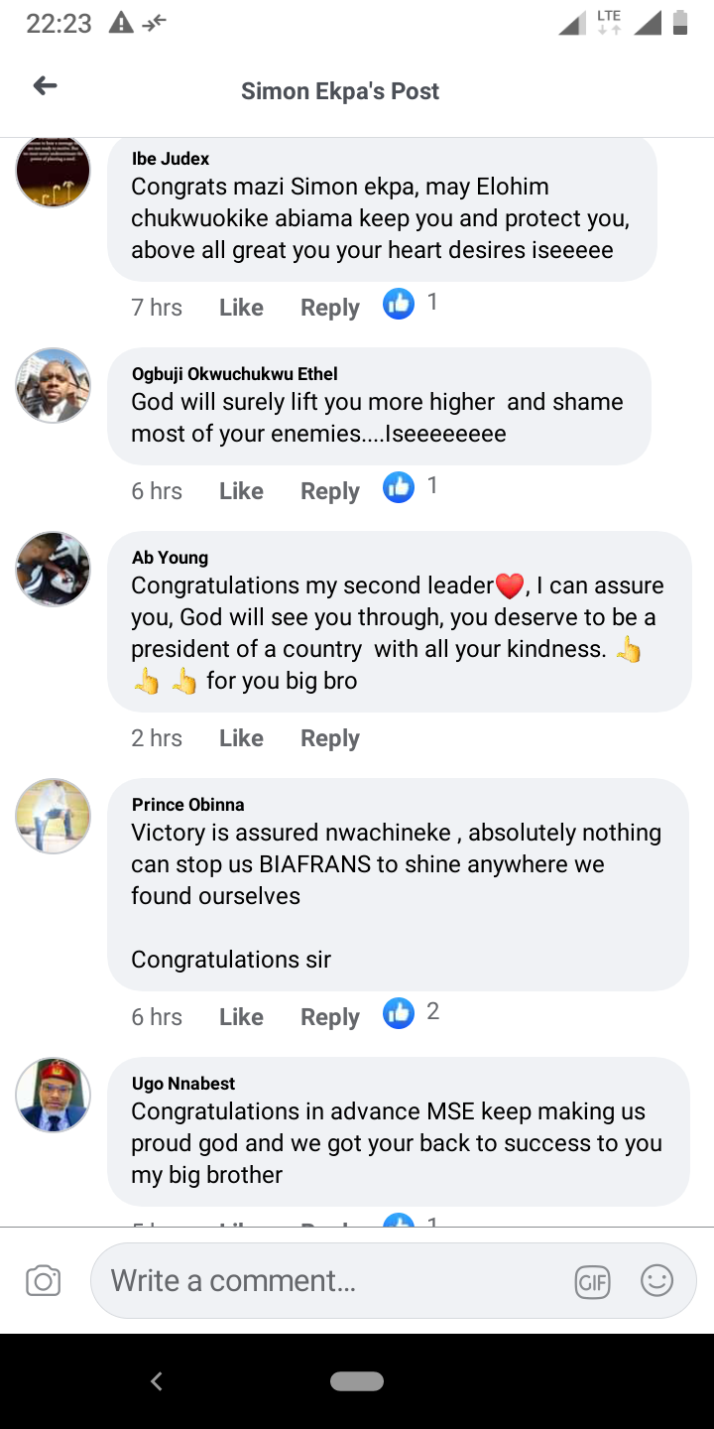Open the camera icon beside comment box
Viewport: 714px width, 1429px height.
43,1281
